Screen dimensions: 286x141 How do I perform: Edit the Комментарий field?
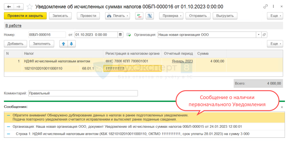click(x=83, y=93)
